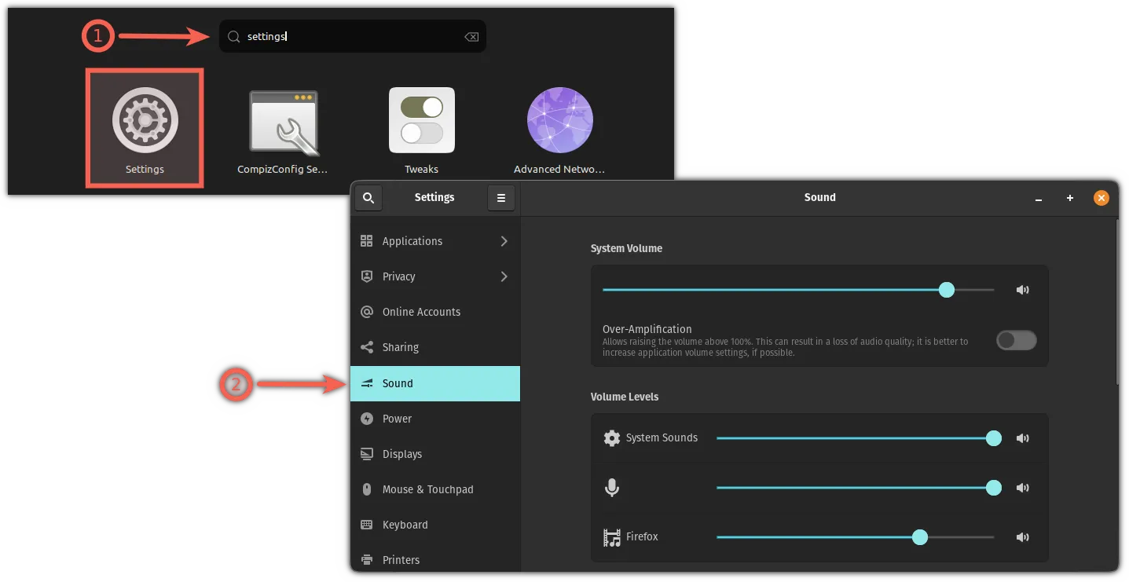Click the search icon in Settings header
Image resolution: width=1129 pixels, height=582 pixels.
pyautogui.click(x=368, y=198)
